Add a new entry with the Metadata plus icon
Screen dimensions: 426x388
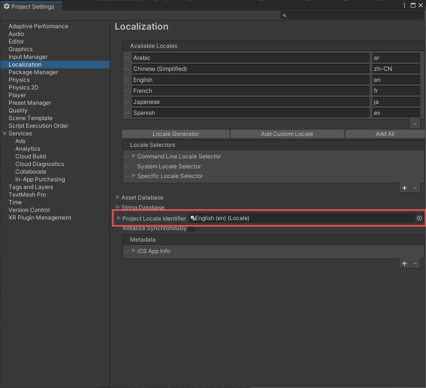point(404,263)
